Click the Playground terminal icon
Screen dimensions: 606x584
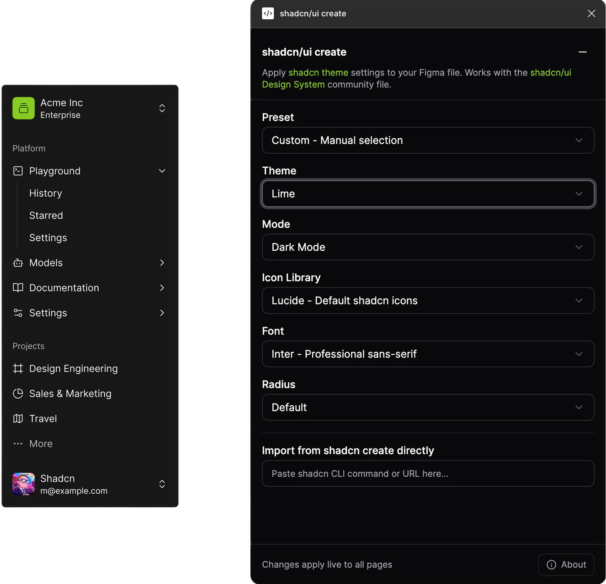18,171
